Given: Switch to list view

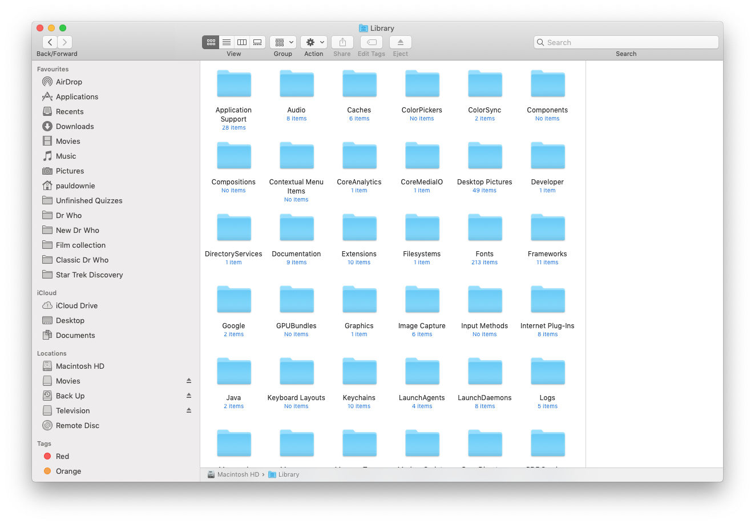Looking at the screenshot, I should (x=227, y=42).
